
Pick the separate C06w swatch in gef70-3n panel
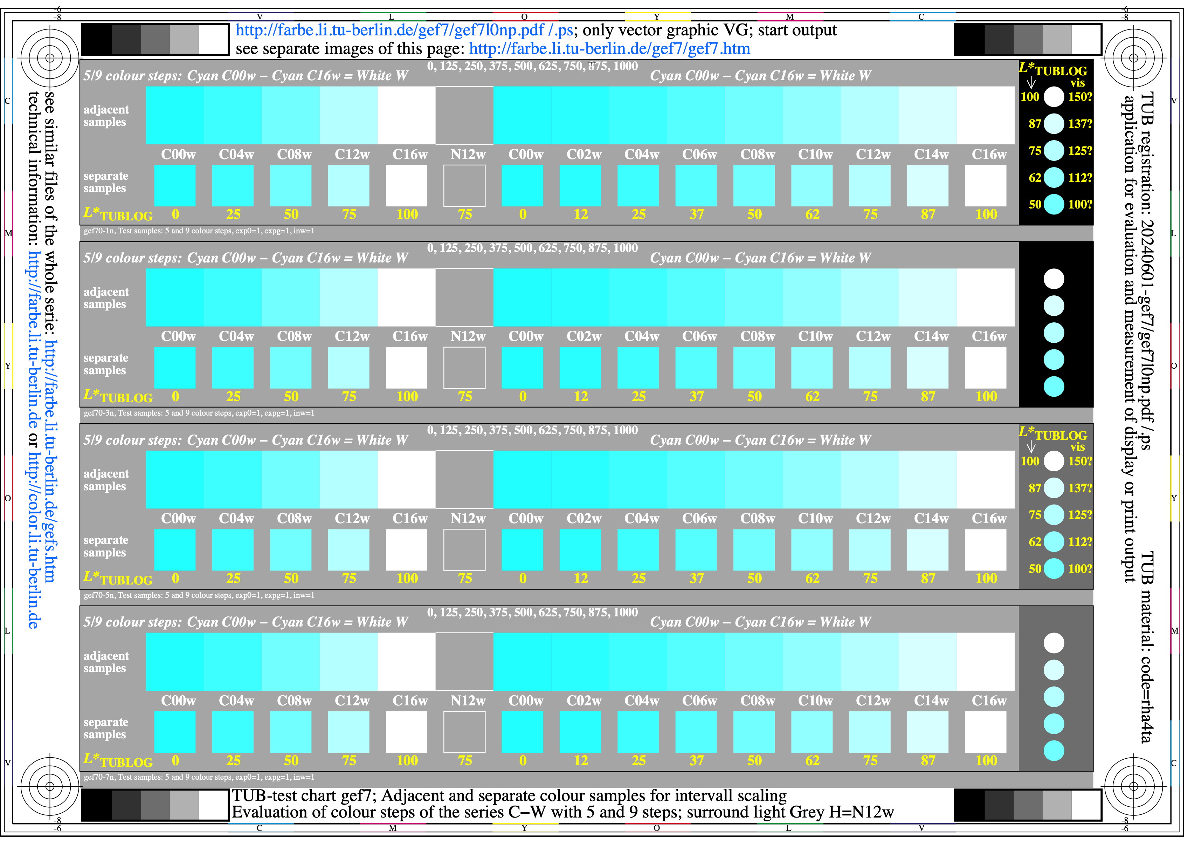tap(696, 368)
